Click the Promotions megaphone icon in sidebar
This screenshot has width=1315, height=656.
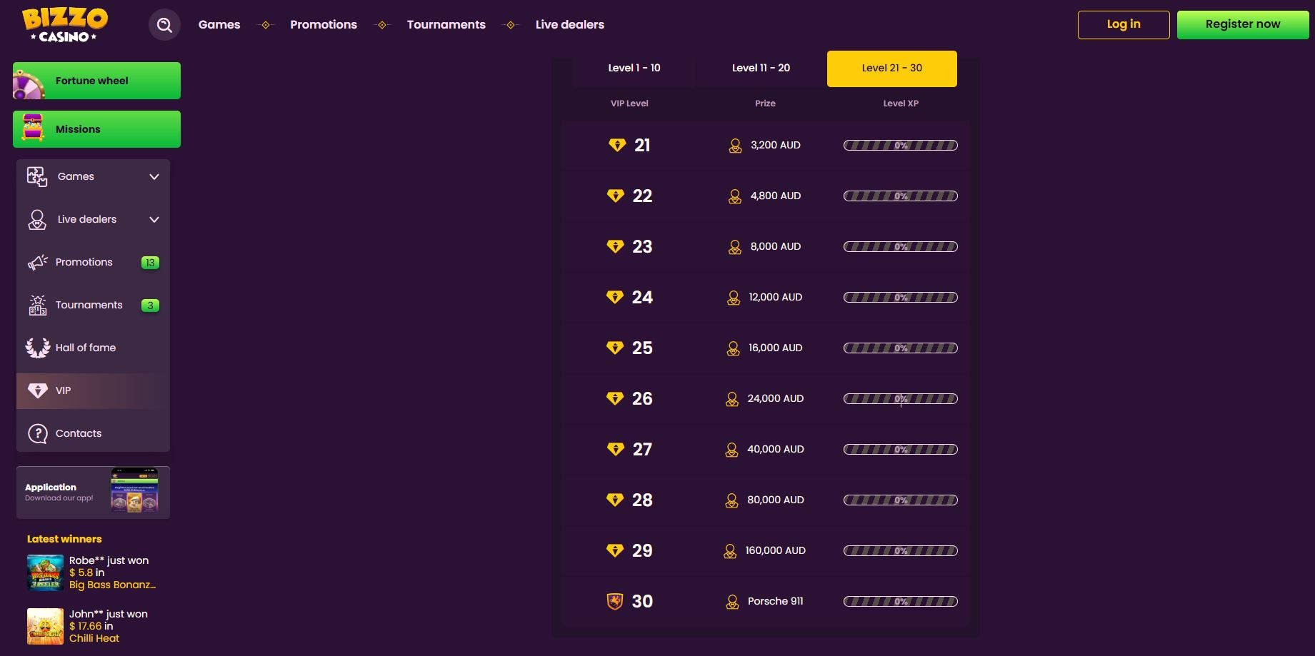pyautogui.click(x=38, y=262)
